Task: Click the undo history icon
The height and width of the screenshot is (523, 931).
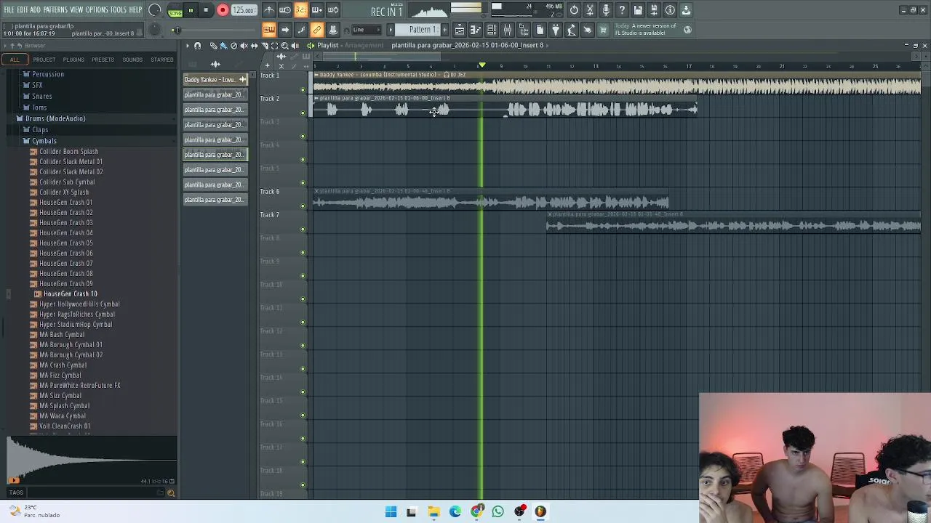Action: tap(575, 10)
